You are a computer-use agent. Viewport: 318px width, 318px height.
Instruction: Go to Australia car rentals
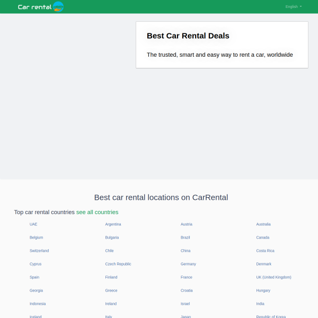[263, 224]
